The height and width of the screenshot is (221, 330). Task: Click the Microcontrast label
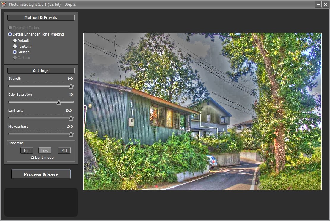click(x=18, y=126)
